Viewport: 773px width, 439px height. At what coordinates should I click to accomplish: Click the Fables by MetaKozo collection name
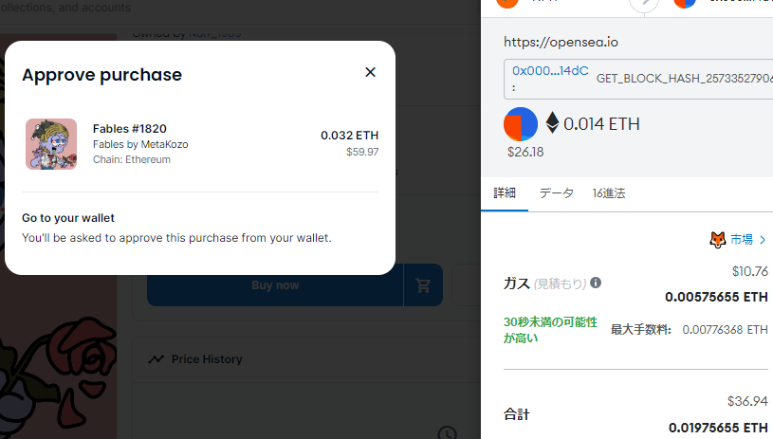coord(140,144)
